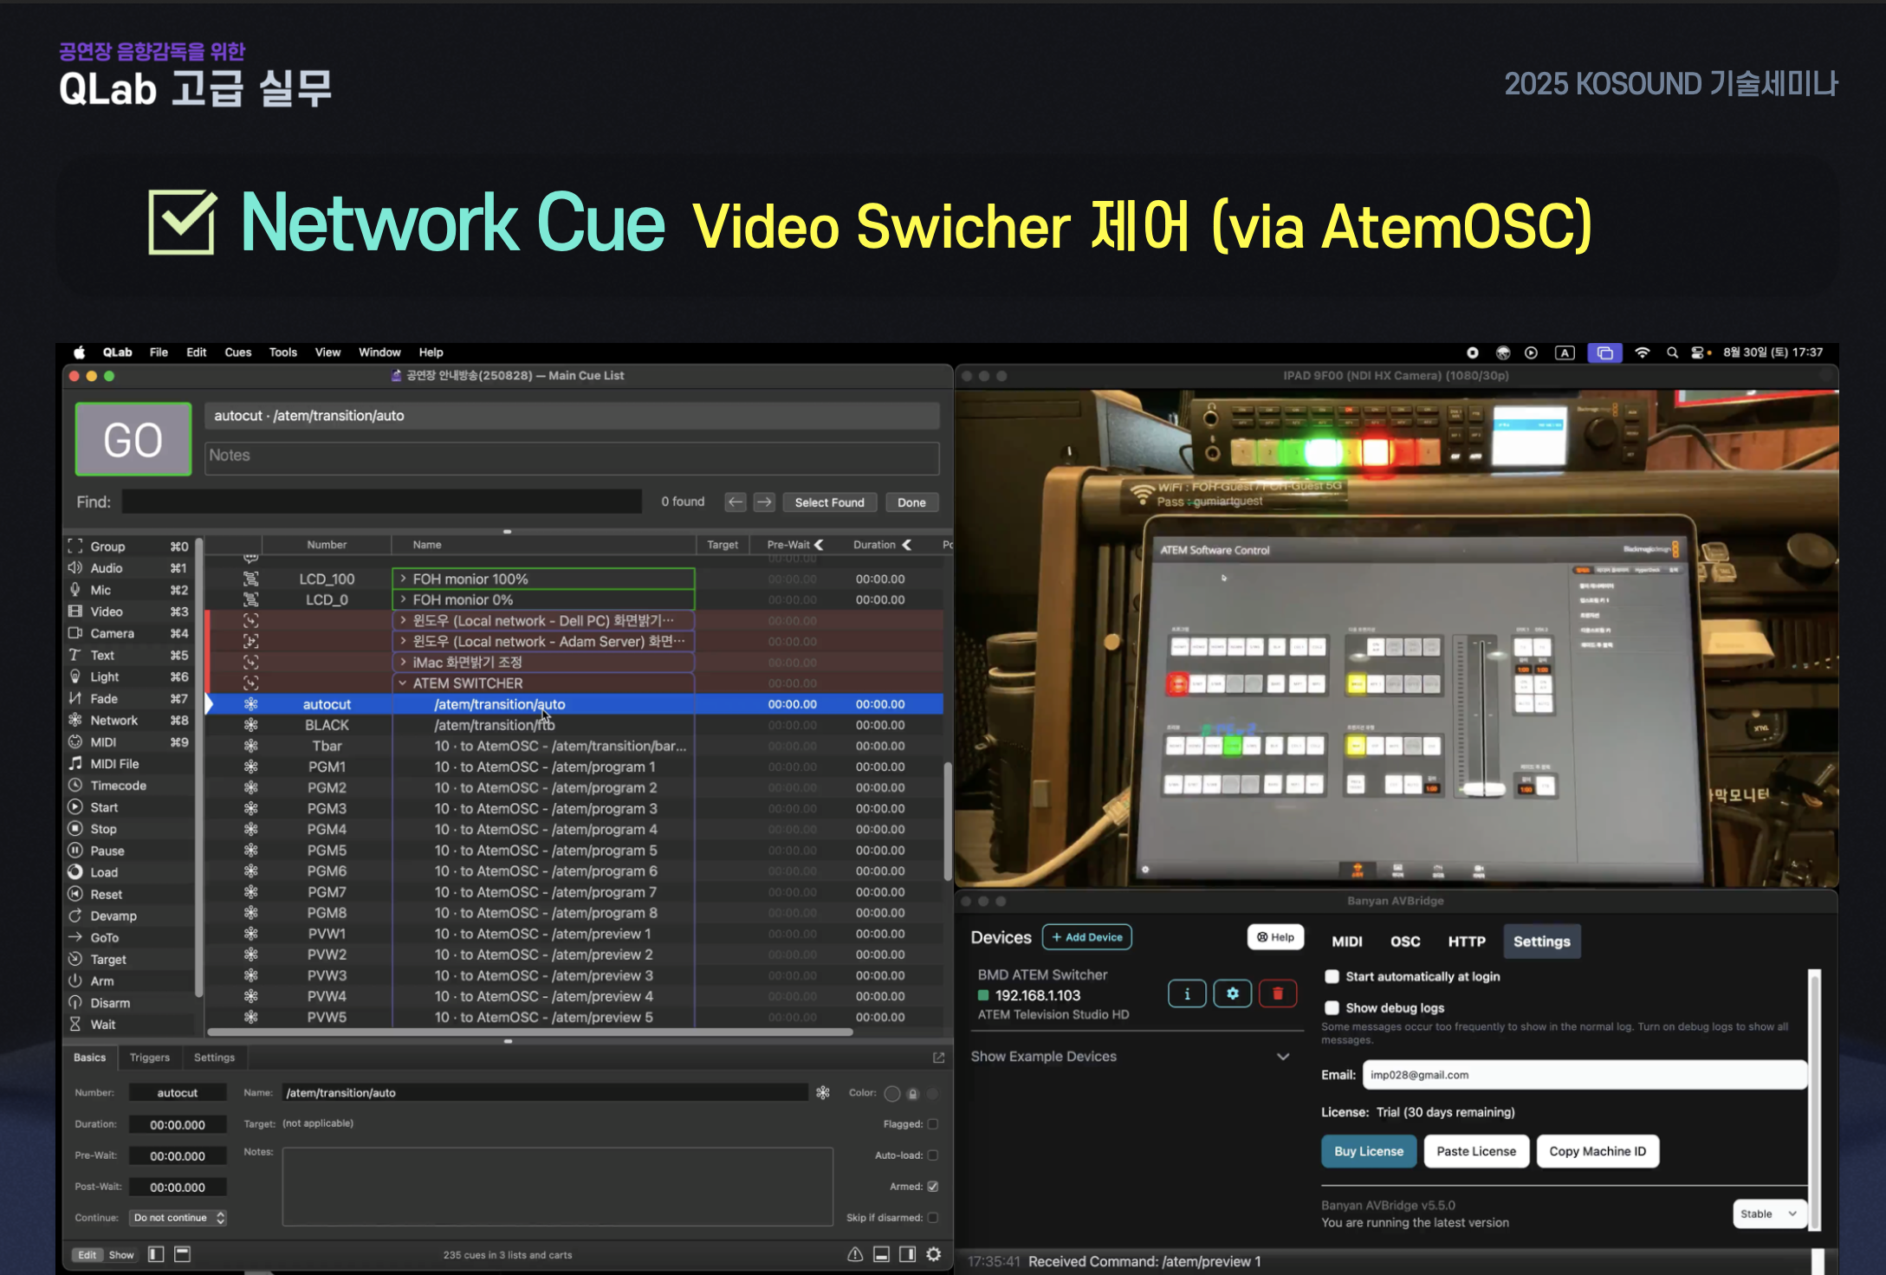Screen dimensions: 1886x1275
Task: Collapse the ATEM SWITCHER group
Action: coord(403,683)
